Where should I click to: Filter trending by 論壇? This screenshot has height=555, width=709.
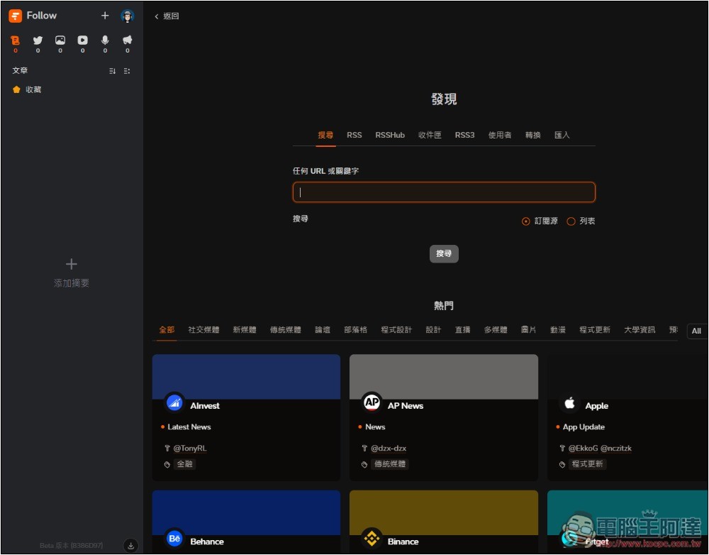pos(323,329)
